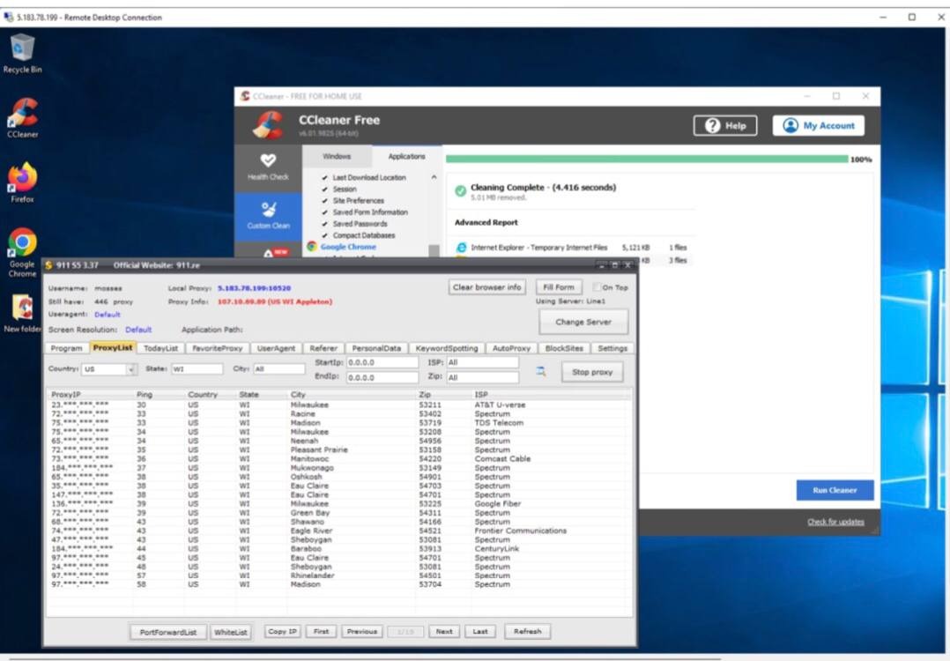Open the KeywordSpotting tab
The width and height of the screenshot is (950, 661).
coord(447,348)
